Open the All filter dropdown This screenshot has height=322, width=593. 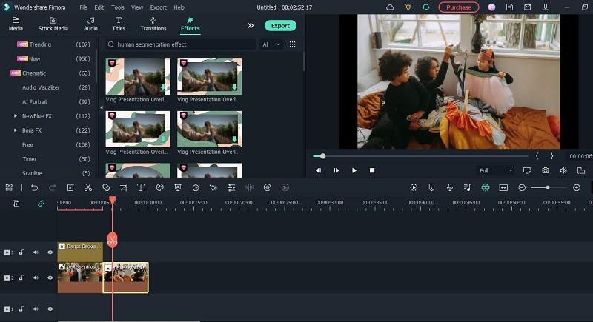tap(271, 44)
